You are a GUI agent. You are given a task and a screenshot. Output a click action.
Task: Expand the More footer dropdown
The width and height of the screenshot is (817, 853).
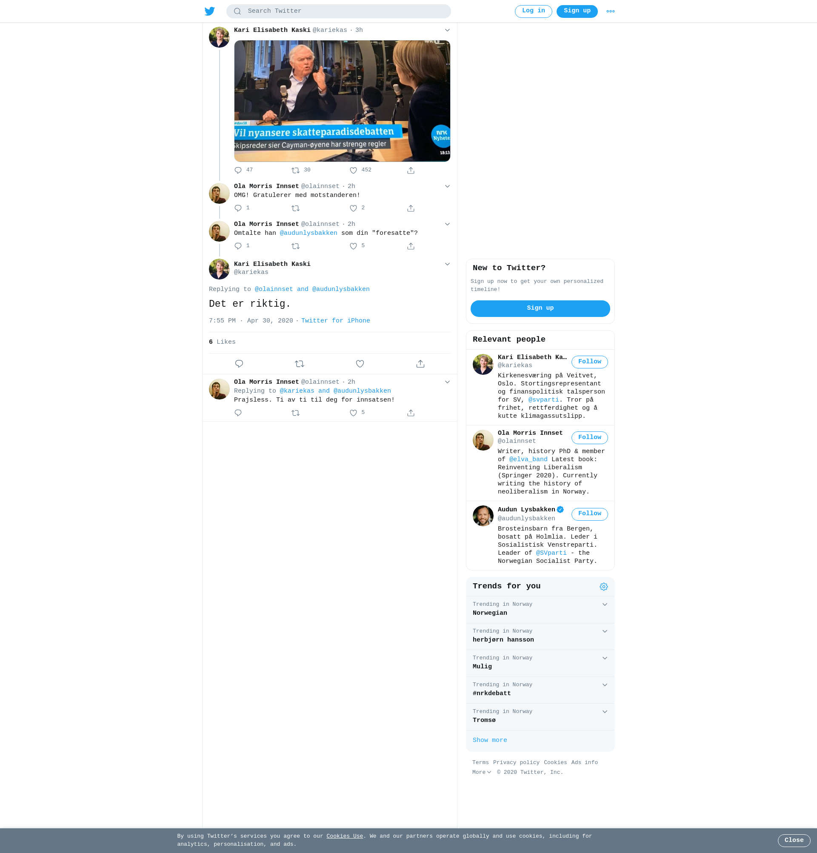481,772
